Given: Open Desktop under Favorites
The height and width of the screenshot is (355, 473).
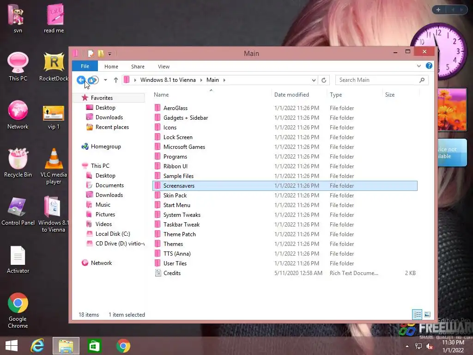Looking at the screenshot, I should tap(105, 107).
